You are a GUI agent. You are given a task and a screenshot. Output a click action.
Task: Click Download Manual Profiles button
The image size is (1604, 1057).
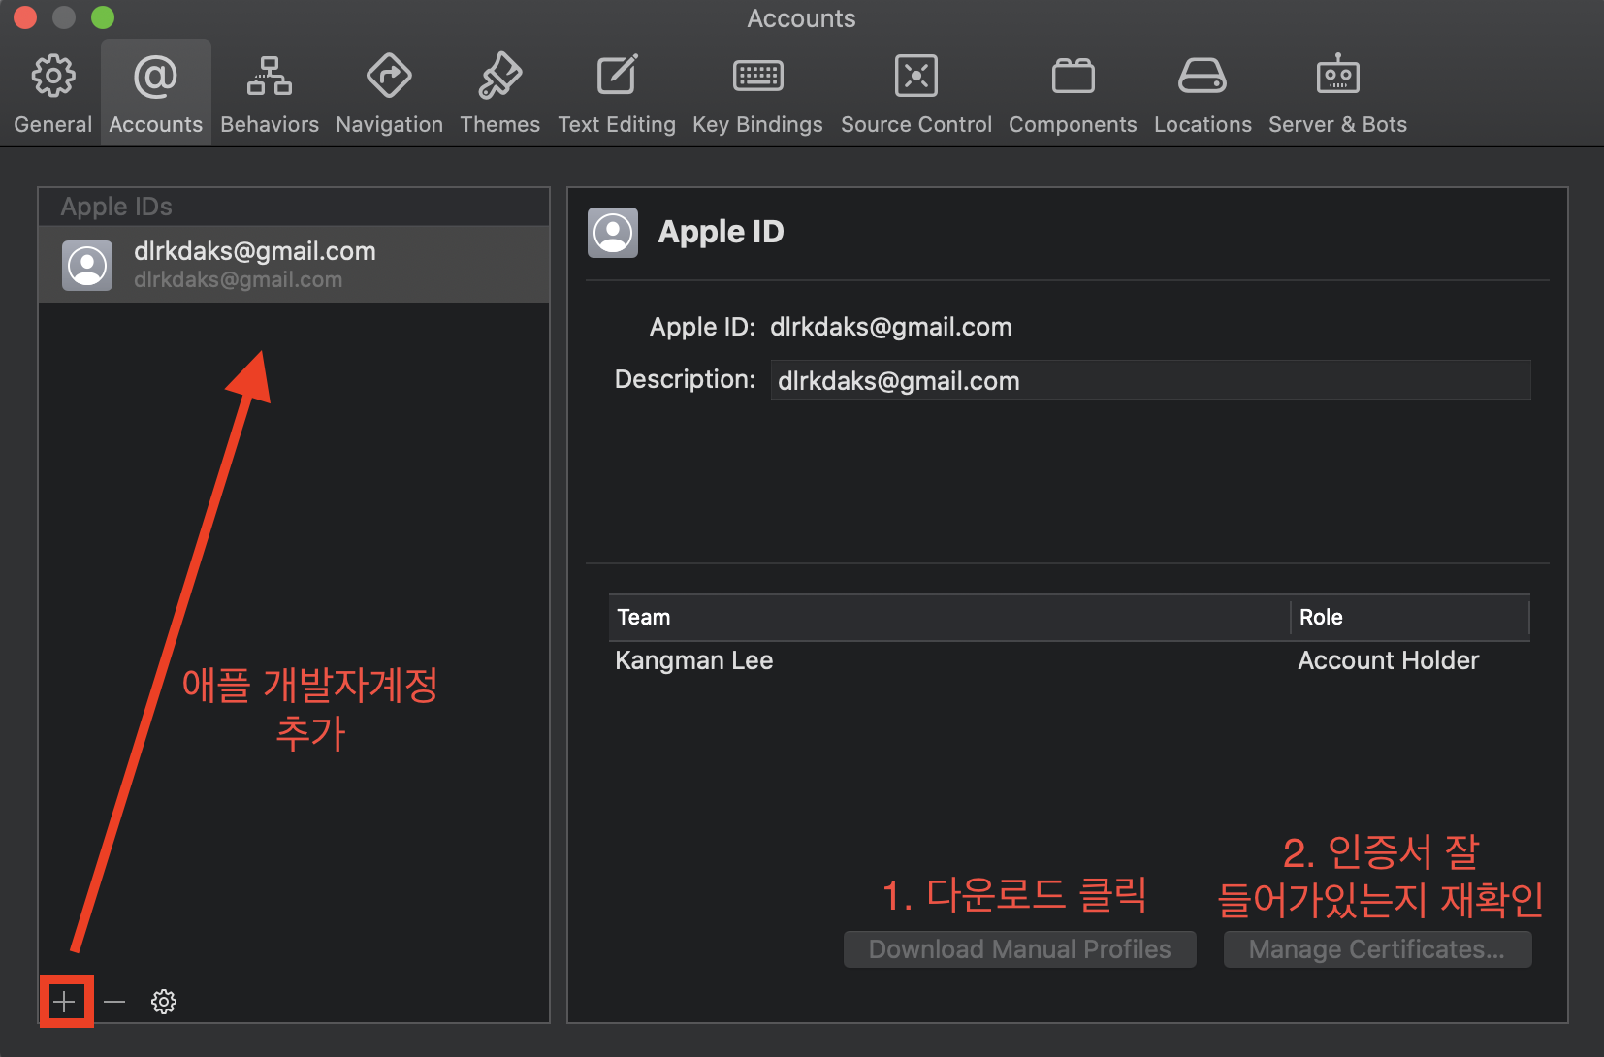click(x=1019, y=949)
